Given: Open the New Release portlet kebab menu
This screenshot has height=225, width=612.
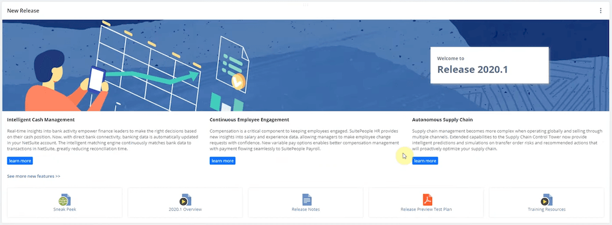Looking at the screenshot, I should 601,11.
